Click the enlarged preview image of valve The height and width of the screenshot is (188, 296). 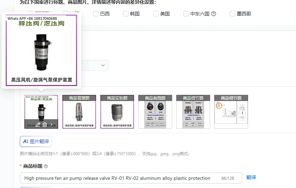41,50
